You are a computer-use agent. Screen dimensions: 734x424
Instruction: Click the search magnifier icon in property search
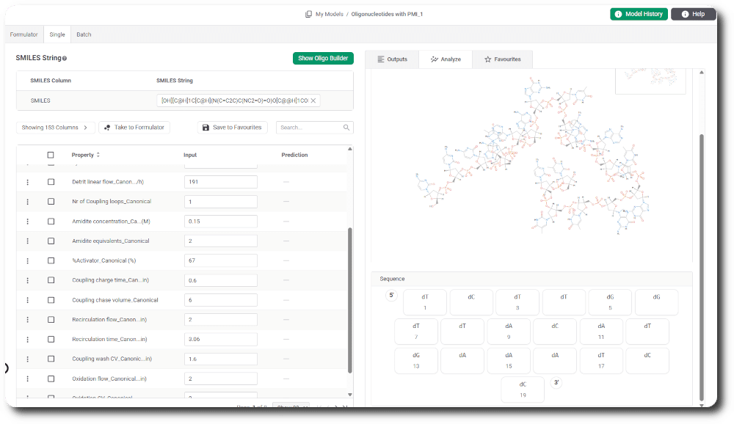(346, 128)
